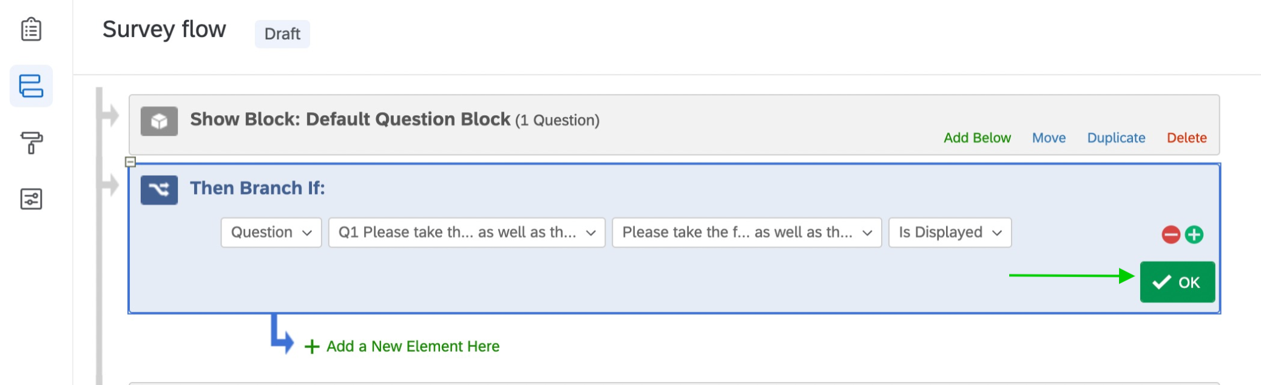1261x385 pixels.
Task: Open the Is Displayed operator dropdown
Action: (950, 233)
